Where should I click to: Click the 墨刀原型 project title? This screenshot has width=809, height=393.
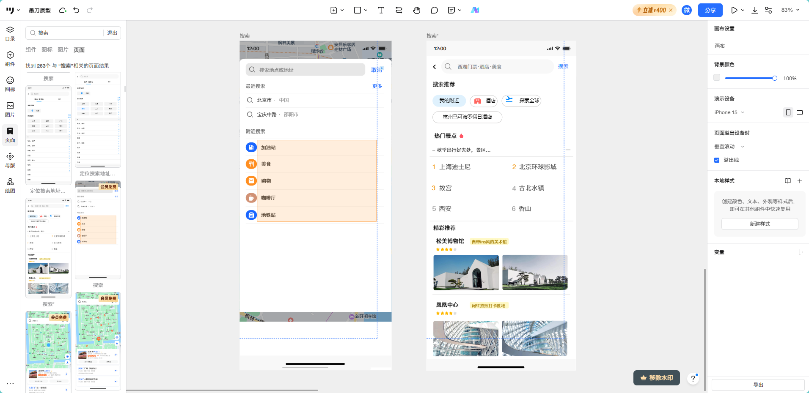pos(40,10)
